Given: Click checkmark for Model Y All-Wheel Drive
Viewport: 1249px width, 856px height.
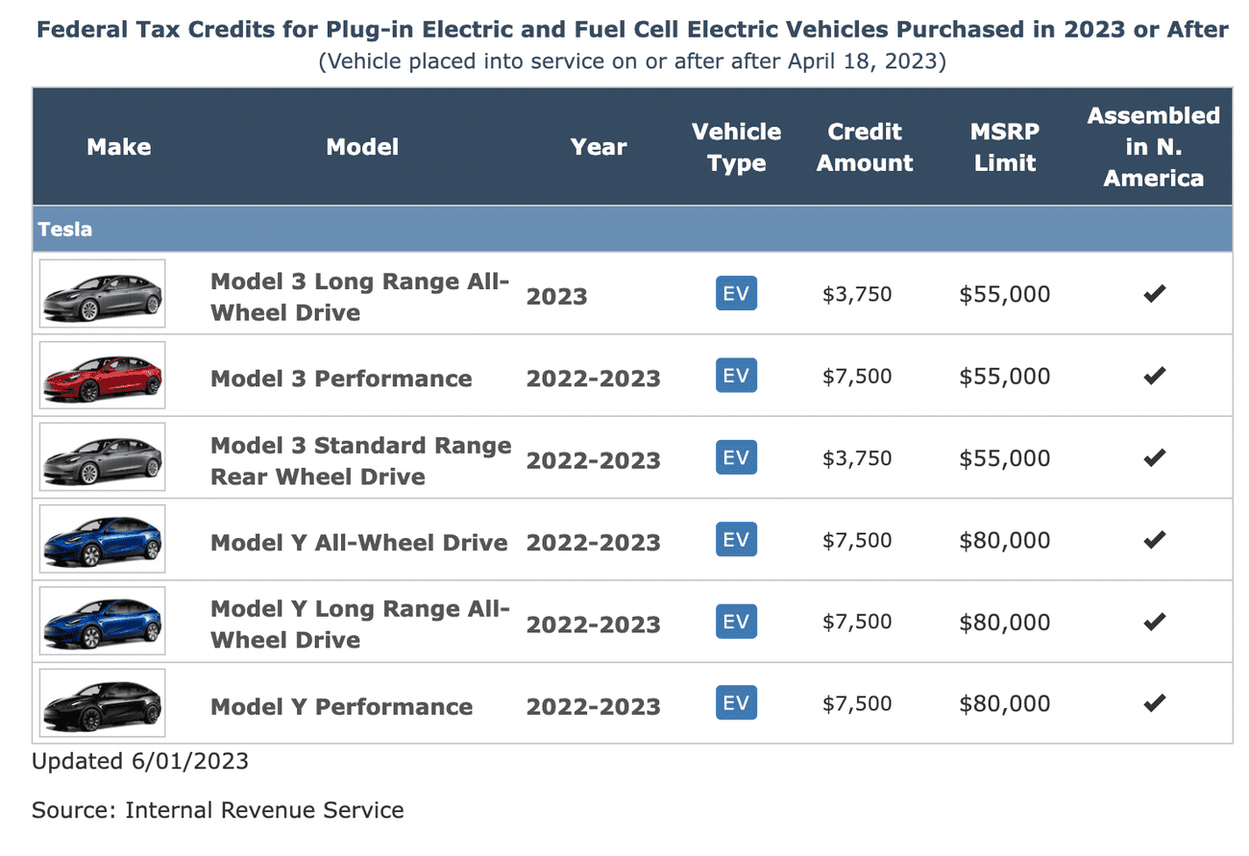Looking at the screenshot, I should pyautogui.click(x=1154, y=540).
